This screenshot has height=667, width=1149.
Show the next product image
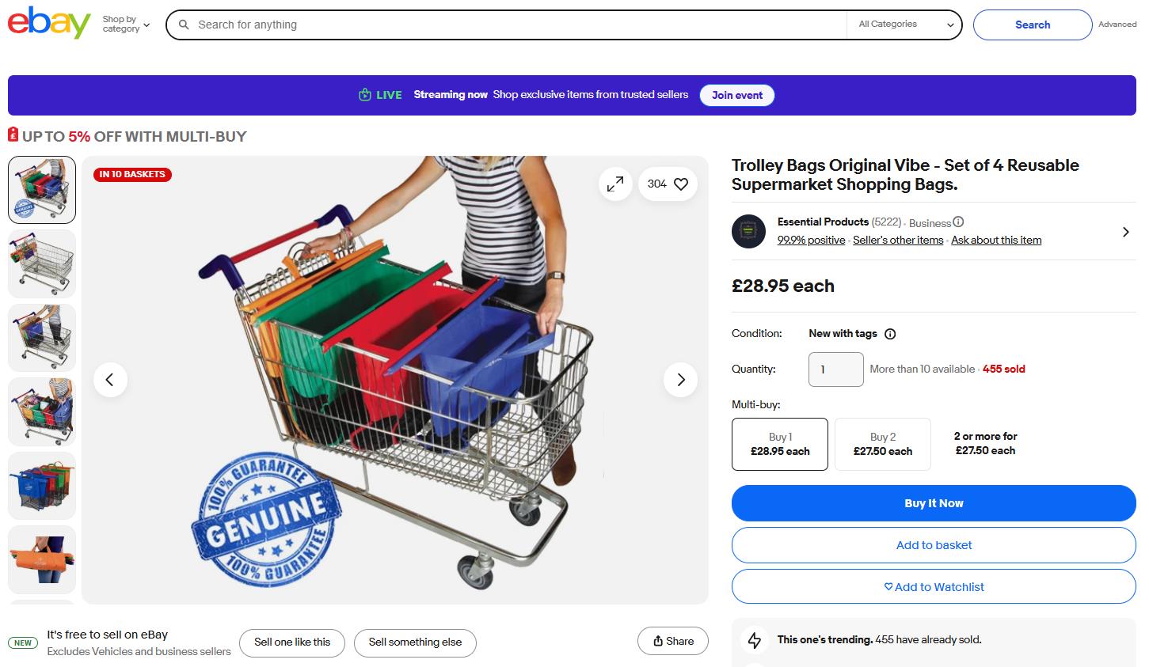coord(680,380)
